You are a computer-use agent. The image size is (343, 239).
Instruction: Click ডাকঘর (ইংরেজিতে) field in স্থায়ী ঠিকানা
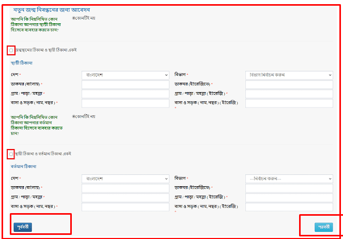click(x=289, y=84)
